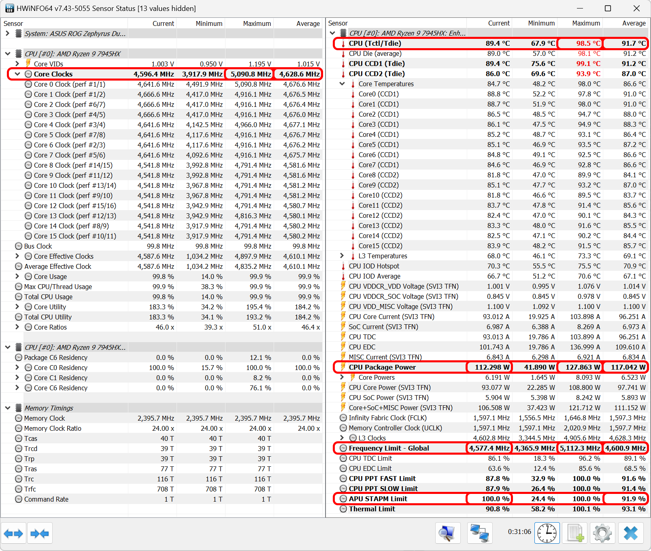The height and width of the screenshot is (551, 651).
Task: Click the CPU Package Power lightning icon
Action: pyautogui.click(x=343, y=367)
